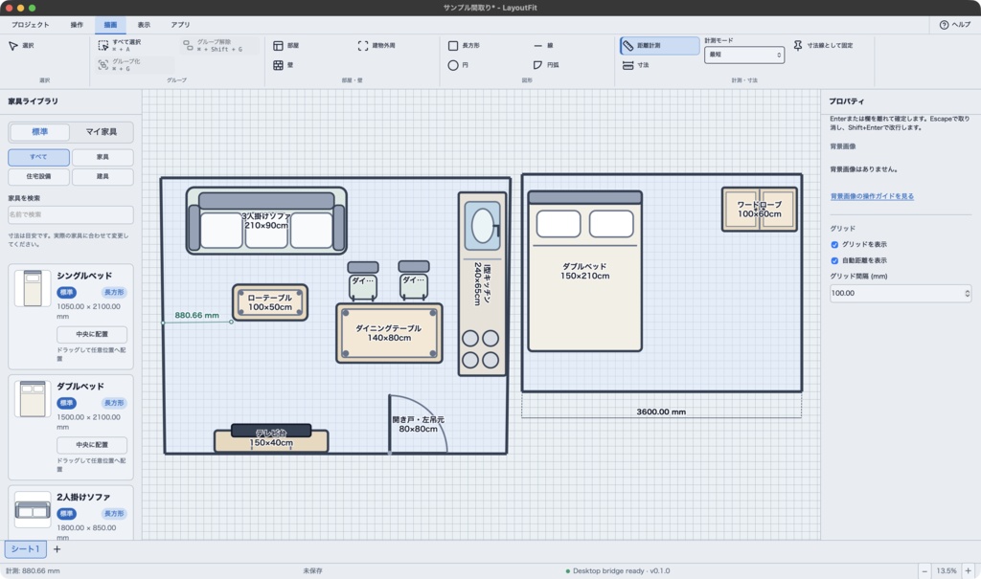This screenshot has width=981, height=579.
Task: Open the 表示 ribbon tab
Action: (x=144, y=24)
